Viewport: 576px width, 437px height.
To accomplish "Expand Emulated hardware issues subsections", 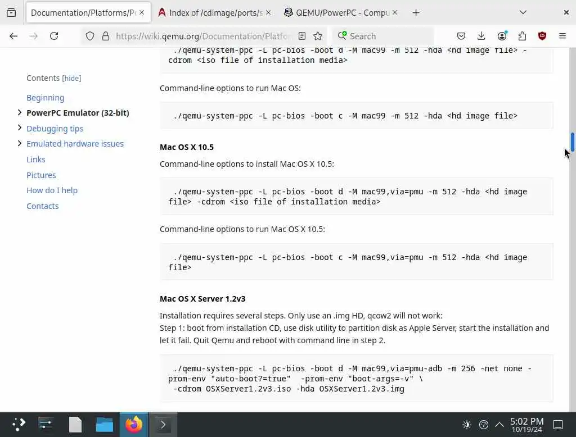I will [20, 143].
